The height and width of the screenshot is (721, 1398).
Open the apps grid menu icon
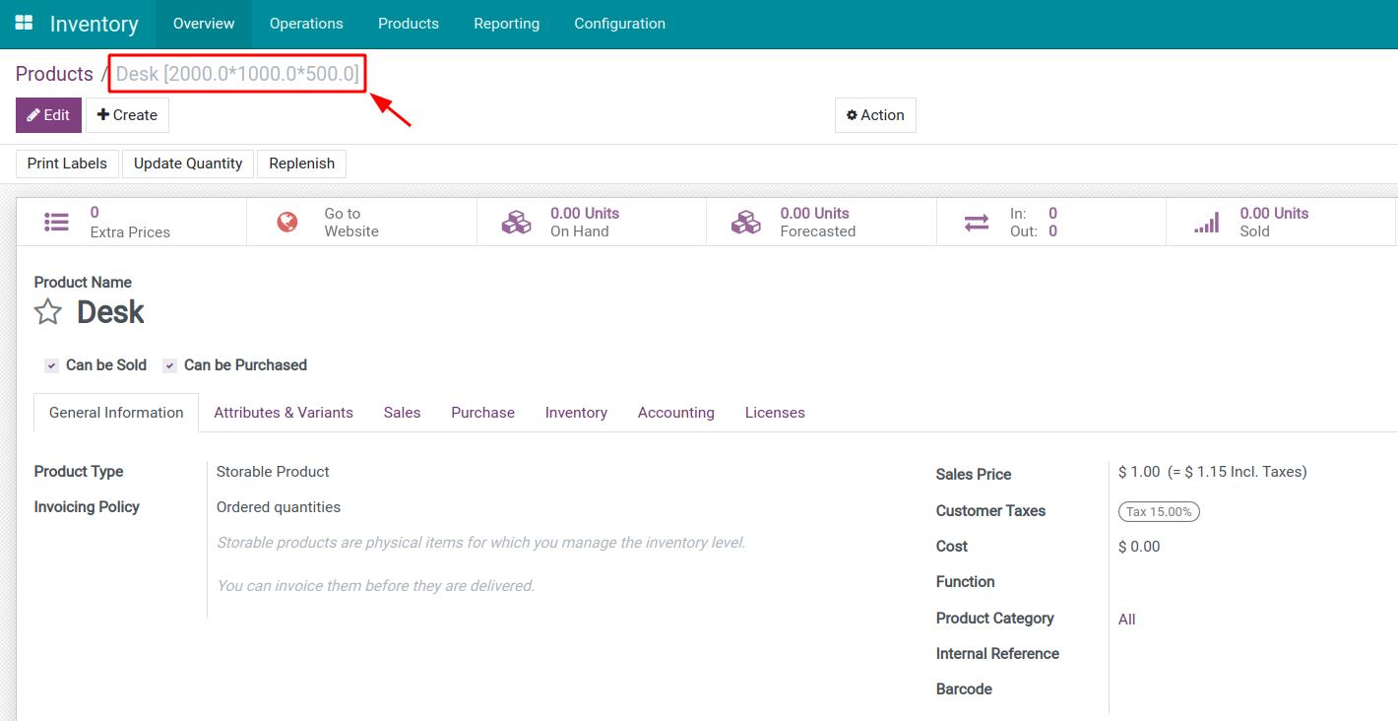click(x=24, y=23)
